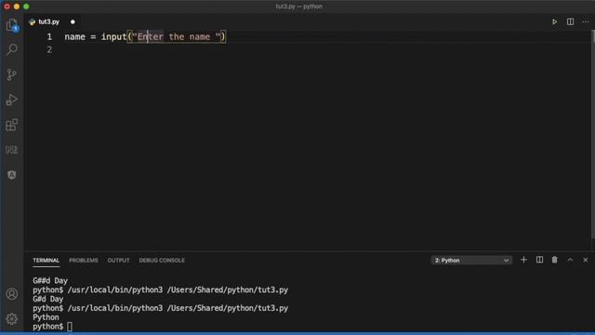Split the editor to the right
595x335 pixels.
click(570, 22)
